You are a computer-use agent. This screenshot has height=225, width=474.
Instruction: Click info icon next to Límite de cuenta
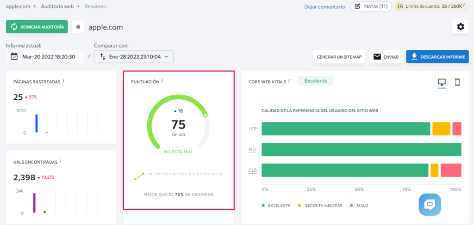(x=464, y=6)
